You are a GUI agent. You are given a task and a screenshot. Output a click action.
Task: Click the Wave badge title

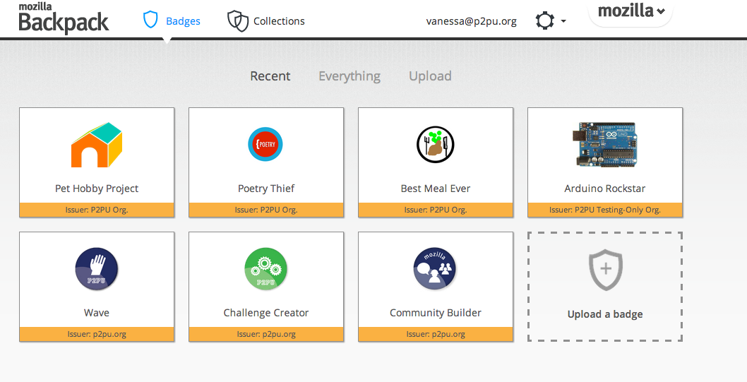97,313
